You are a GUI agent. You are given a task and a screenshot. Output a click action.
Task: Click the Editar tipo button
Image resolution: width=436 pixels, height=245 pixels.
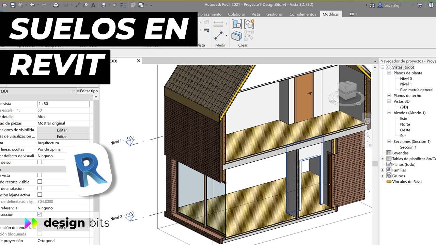88,91
